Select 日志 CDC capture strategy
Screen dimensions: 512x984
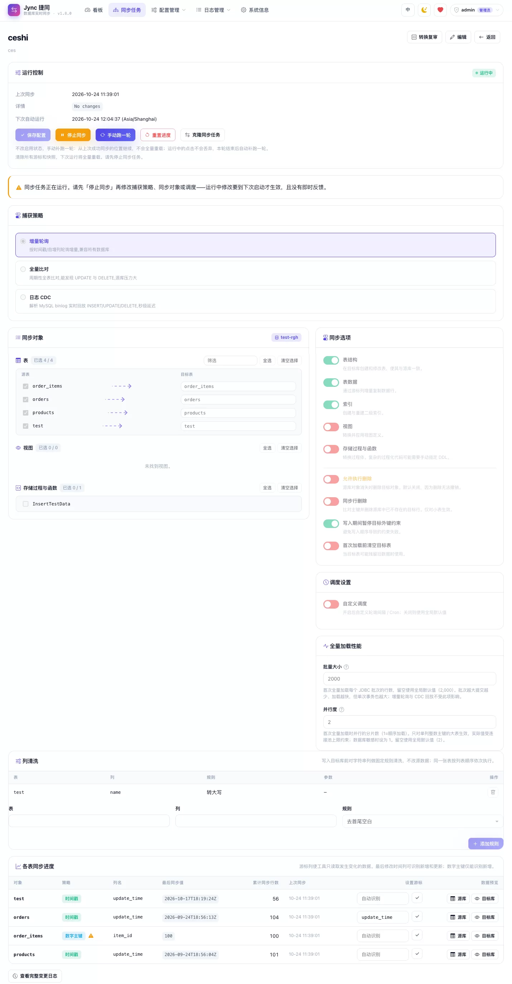point(255,301)
